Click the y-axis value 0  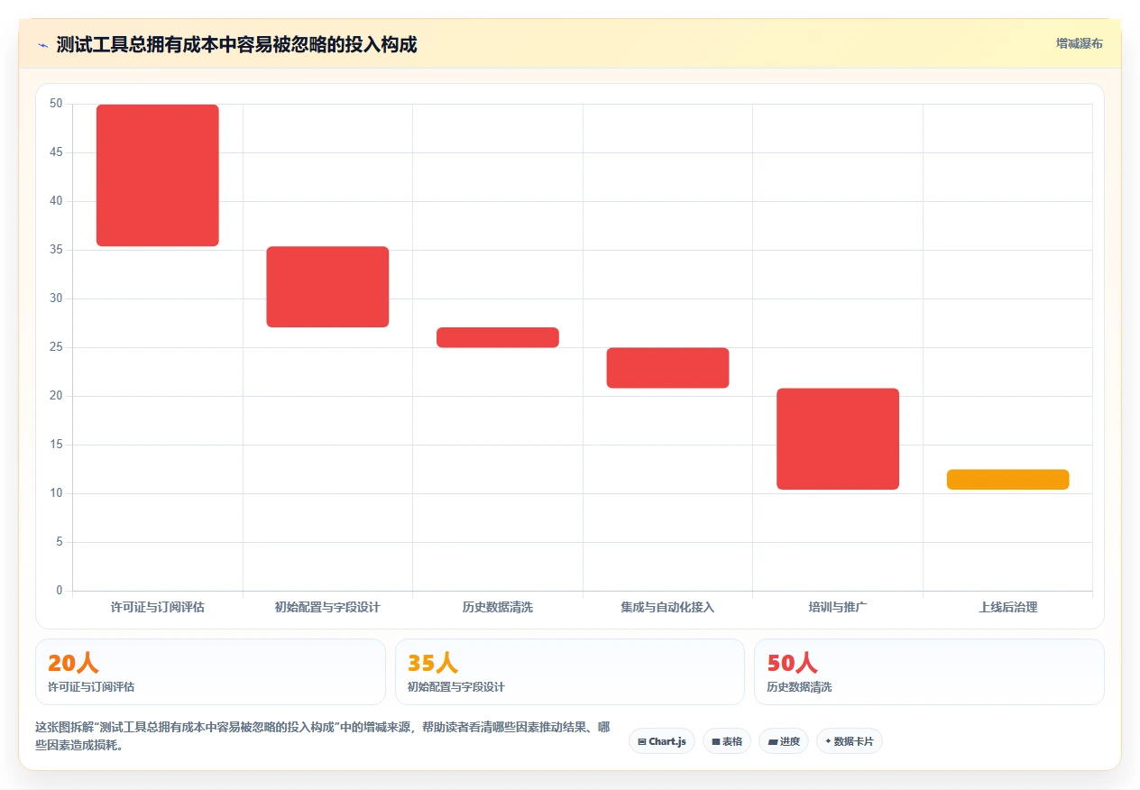click(x=60, y=591)
